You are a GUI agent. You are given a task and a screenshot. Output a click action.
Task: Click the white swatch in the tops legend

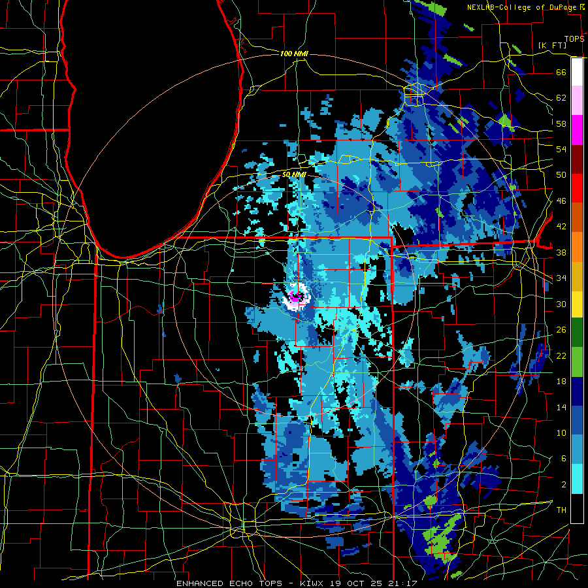[x=577, y=72]
